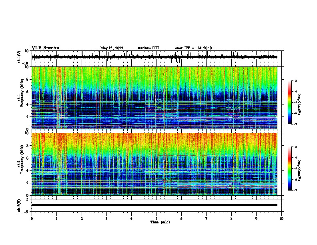
Task: Click the ch.1 voltage waveform trace
Action: (x=154, y=57)
